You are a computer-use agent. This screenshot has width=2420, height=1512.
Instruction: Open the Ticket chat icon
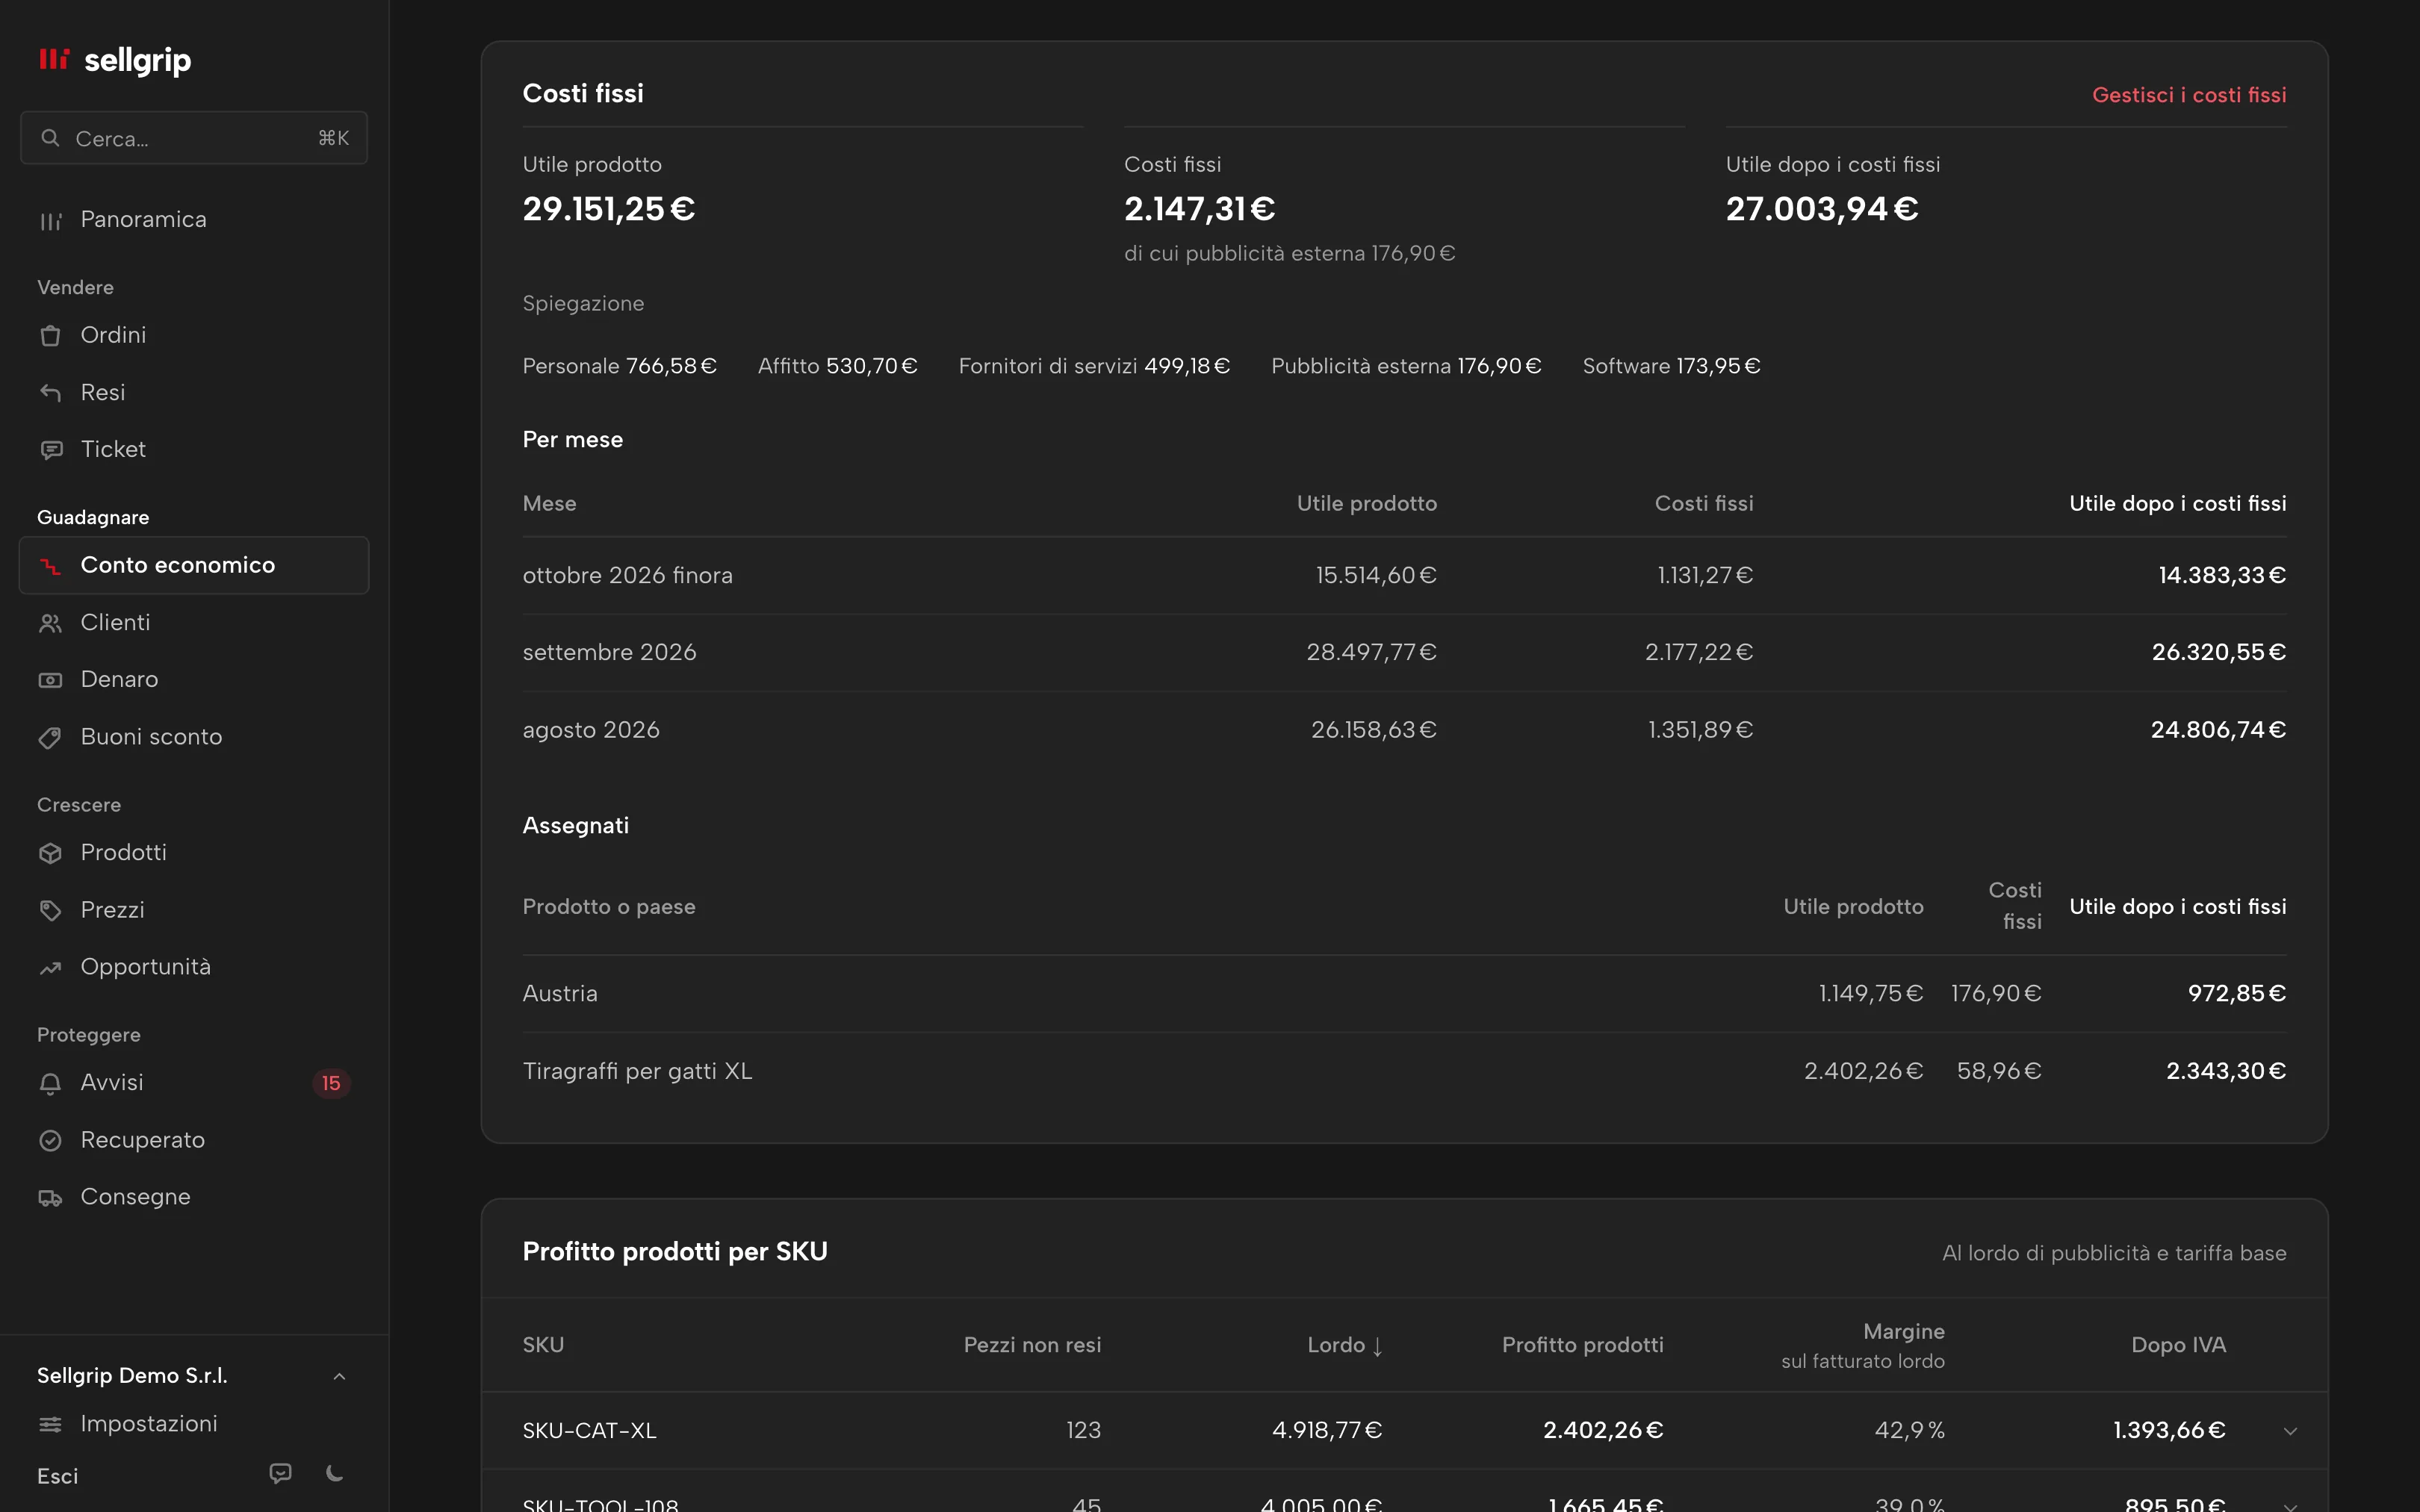(50, 450)
